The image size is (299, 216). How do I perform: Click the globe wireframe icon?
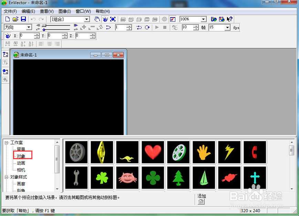pyautogui.click(x=164, y=19)
